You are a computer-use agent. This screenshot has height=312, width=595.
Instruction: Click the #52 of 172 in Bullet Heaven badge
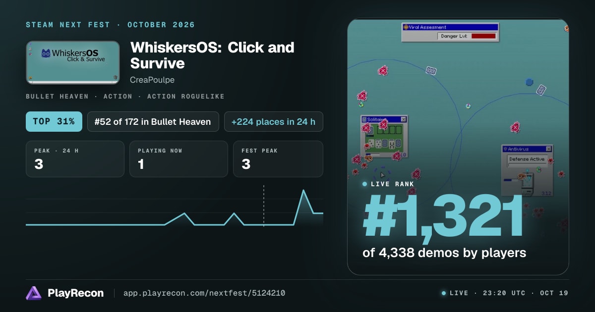coord(153,121)
